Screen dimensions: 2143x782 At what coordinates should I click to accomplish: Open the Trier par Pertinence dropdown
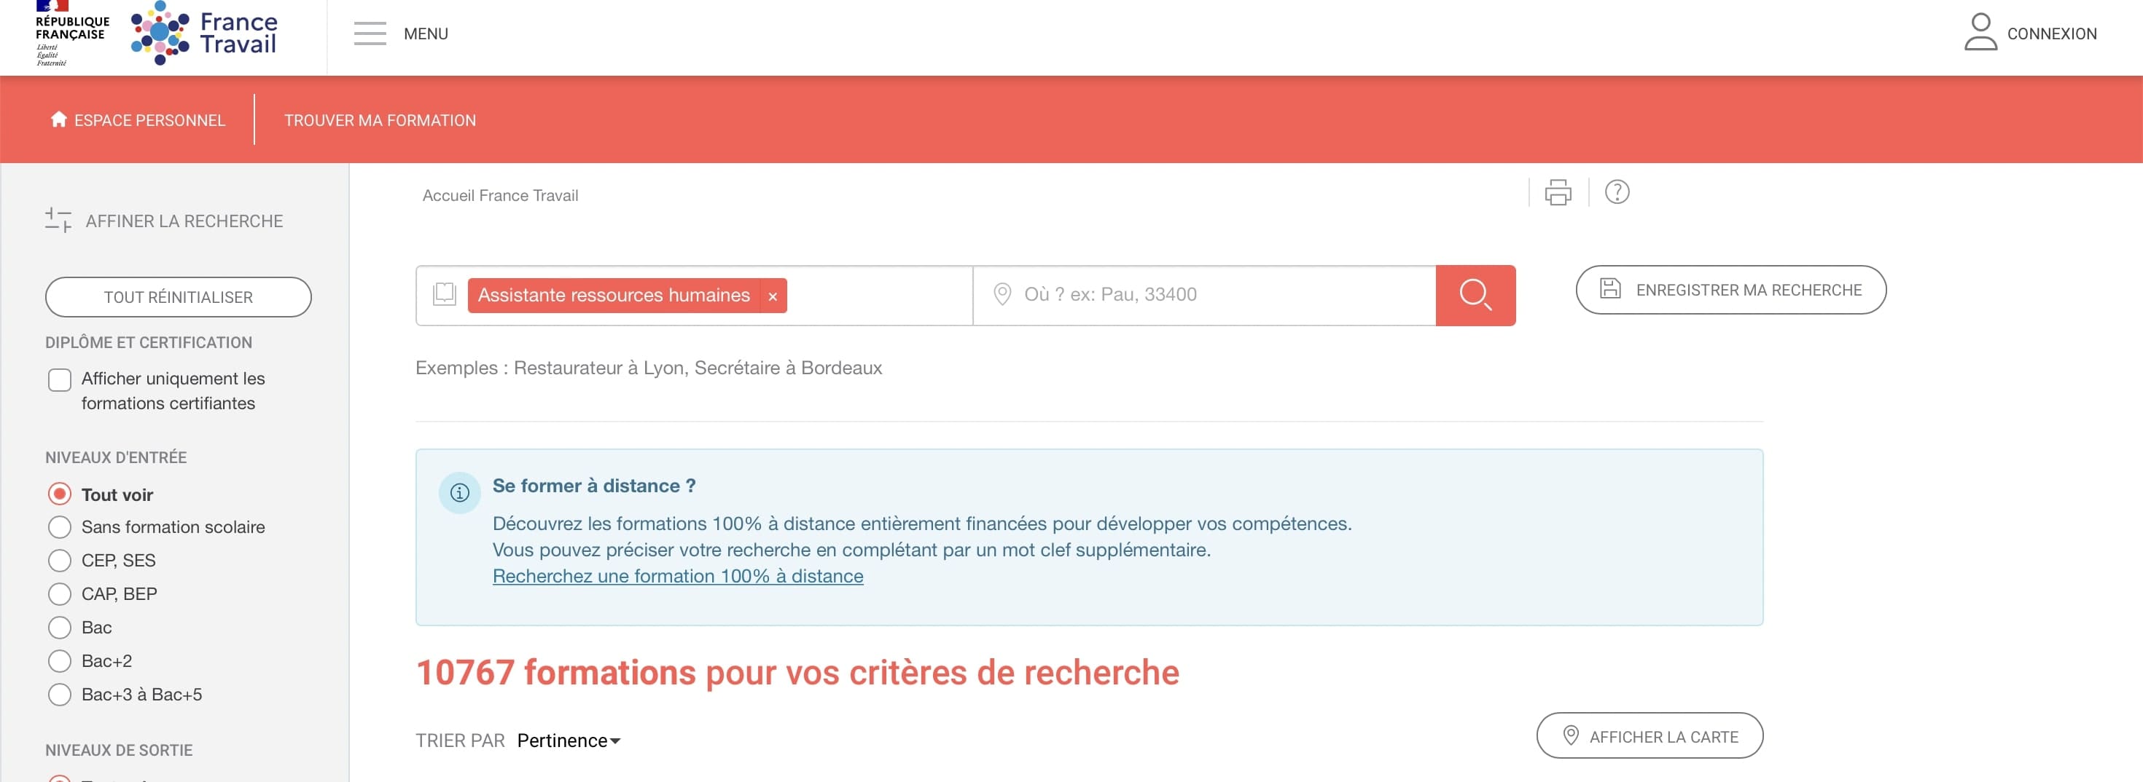pyautogui.click(x=569, y=740)
